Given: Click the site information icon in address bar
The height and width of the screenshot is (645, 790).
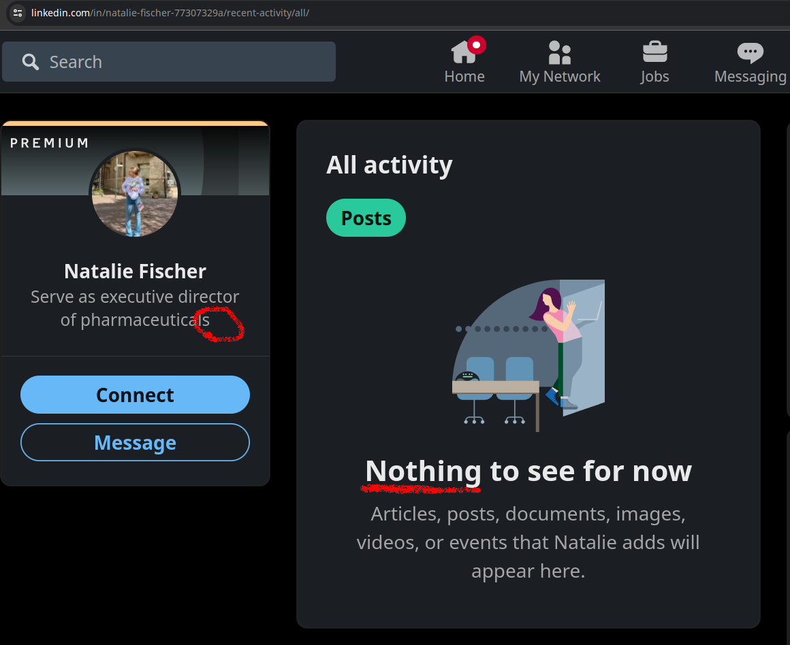Looking at the screenshot, I should [18, 13].
